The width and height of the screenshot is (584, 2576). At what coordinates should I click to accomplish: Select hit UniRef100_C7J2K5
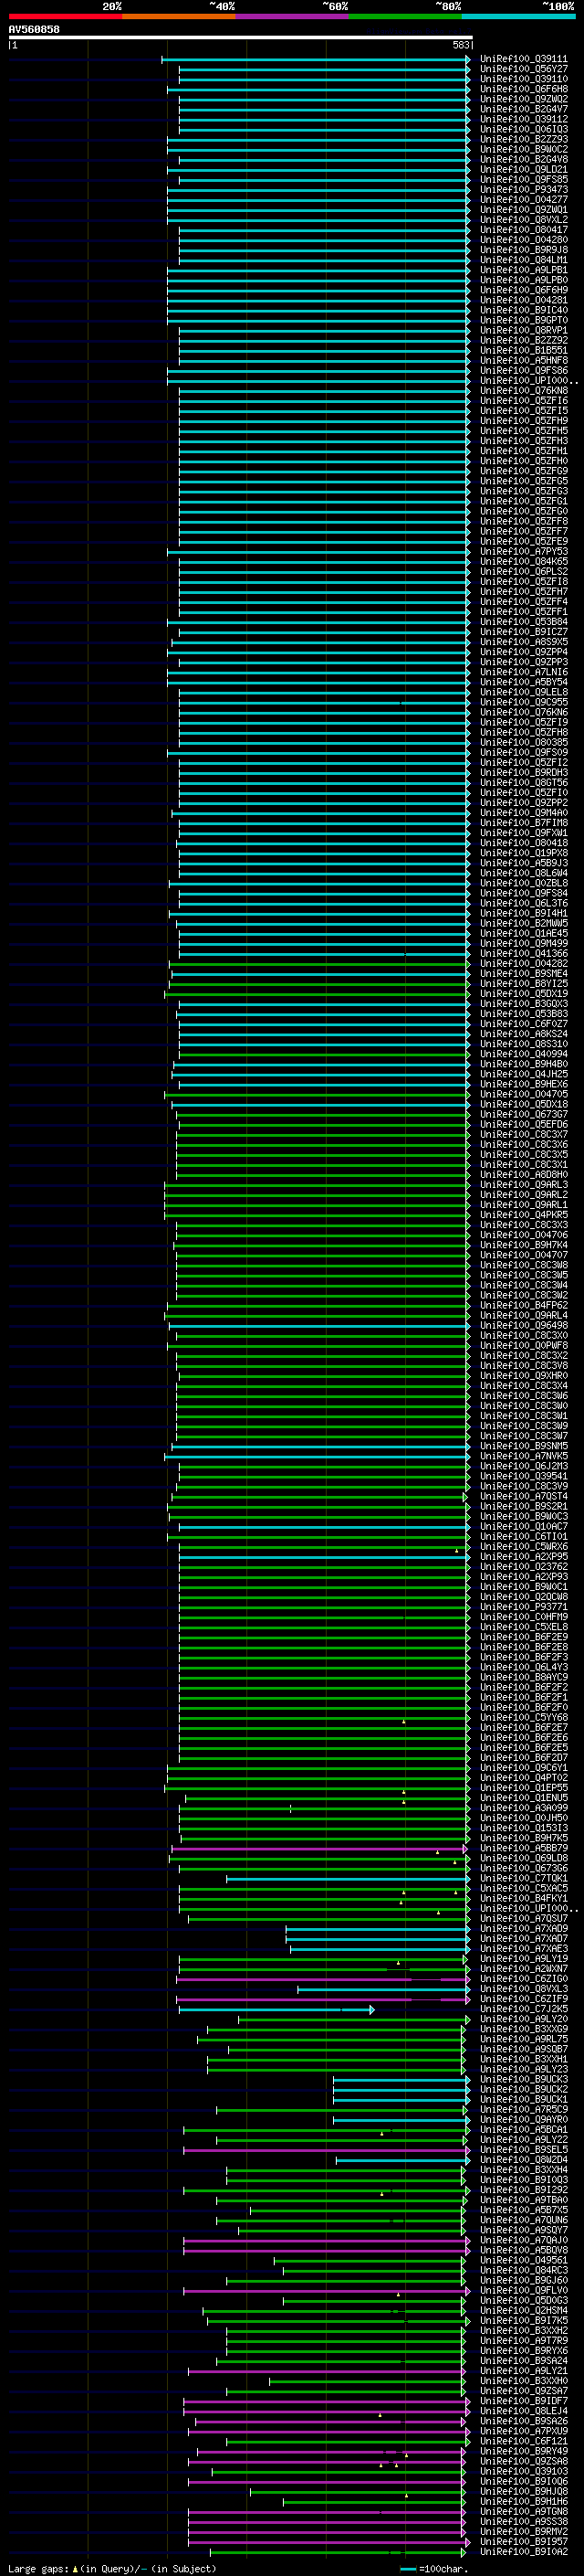point(523,2008)
